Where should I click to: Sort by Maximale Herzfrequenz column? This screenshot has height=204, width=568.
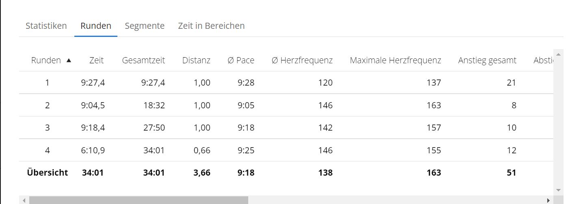click(x=395, y=60)
